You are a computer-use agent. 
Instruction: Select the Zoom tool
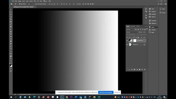(x=11, y=59)
